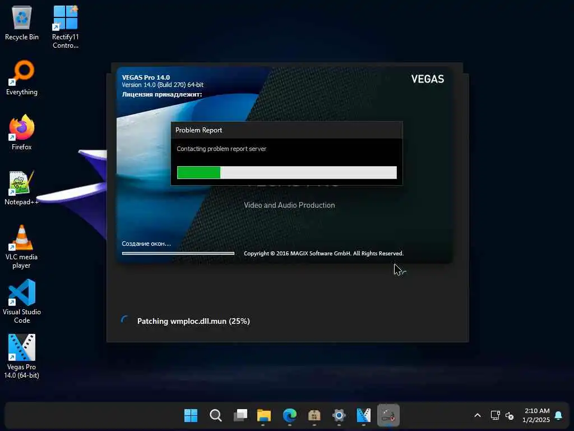Image resolution: width=574 pixels, height=431 pixels.
Task: Open the Notepad++ desktop shortcut
Action: click(22, 187)
